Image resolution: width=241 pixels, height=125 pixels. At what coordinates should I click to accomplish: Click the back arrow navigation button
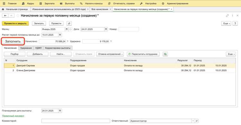coord(5,16)
